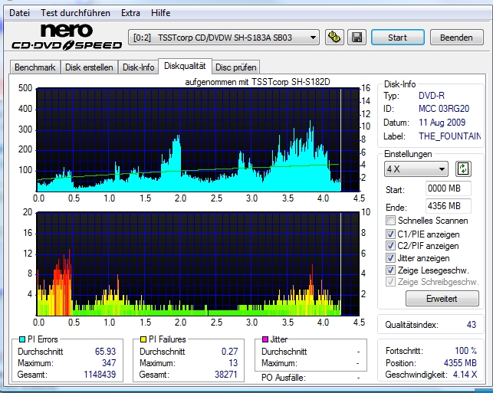Click the floppy disk save icon
Image resolution: width=493 pixels, height=393 pixels.
pyautogui.click(x=357, y=37)
